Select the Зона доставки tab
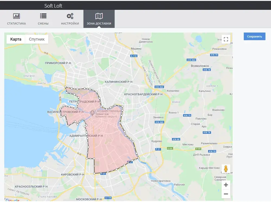 (99, 19)
